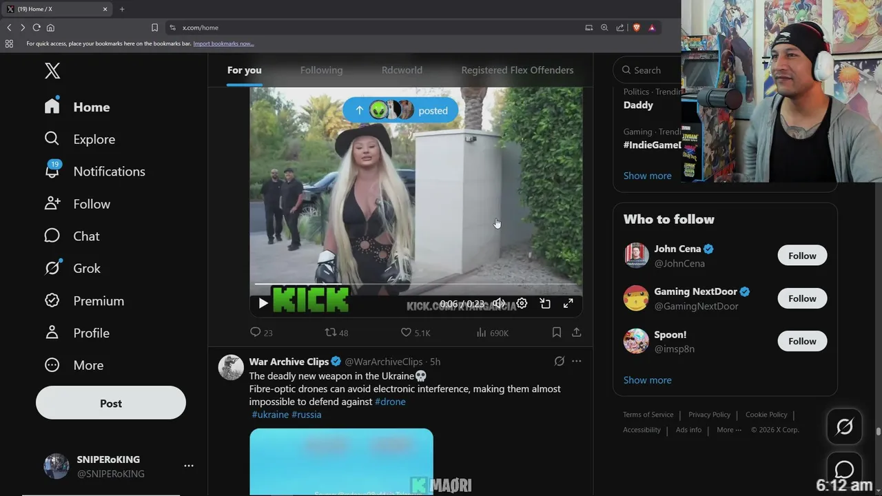The width and height of the screenshot is (882, 496).
Task: Click Grok icon on War Archive post
Action: pyautogui.click(x=560, y=361)
